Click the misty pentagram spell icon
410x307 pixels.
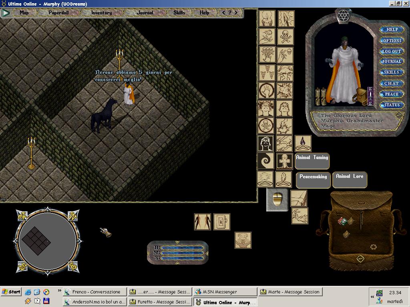pos(265,179)
